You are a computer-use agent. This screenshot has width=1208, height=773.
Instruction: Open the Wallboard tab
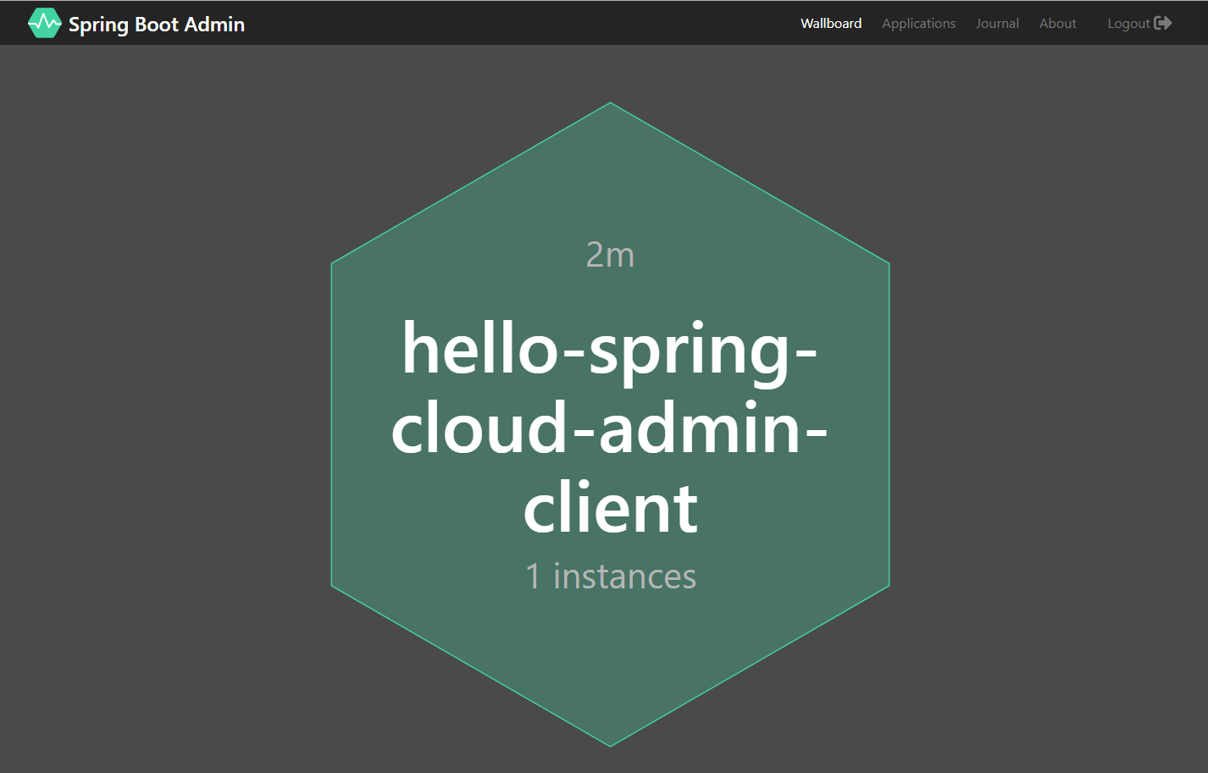click(x=831, y=24)
